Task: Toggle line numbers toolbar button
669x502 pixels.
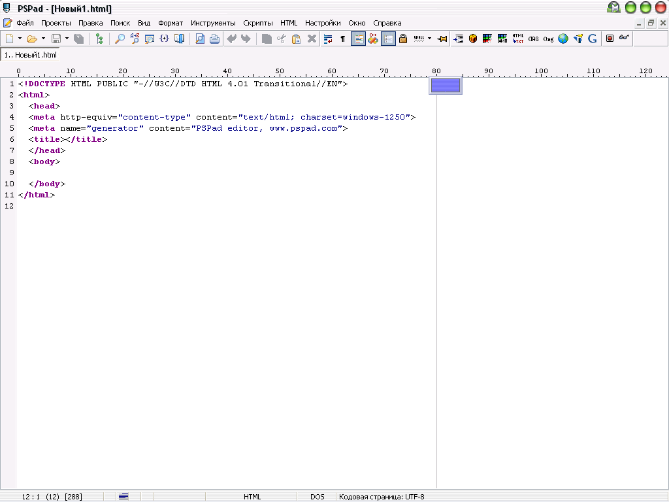Action: 388,39
